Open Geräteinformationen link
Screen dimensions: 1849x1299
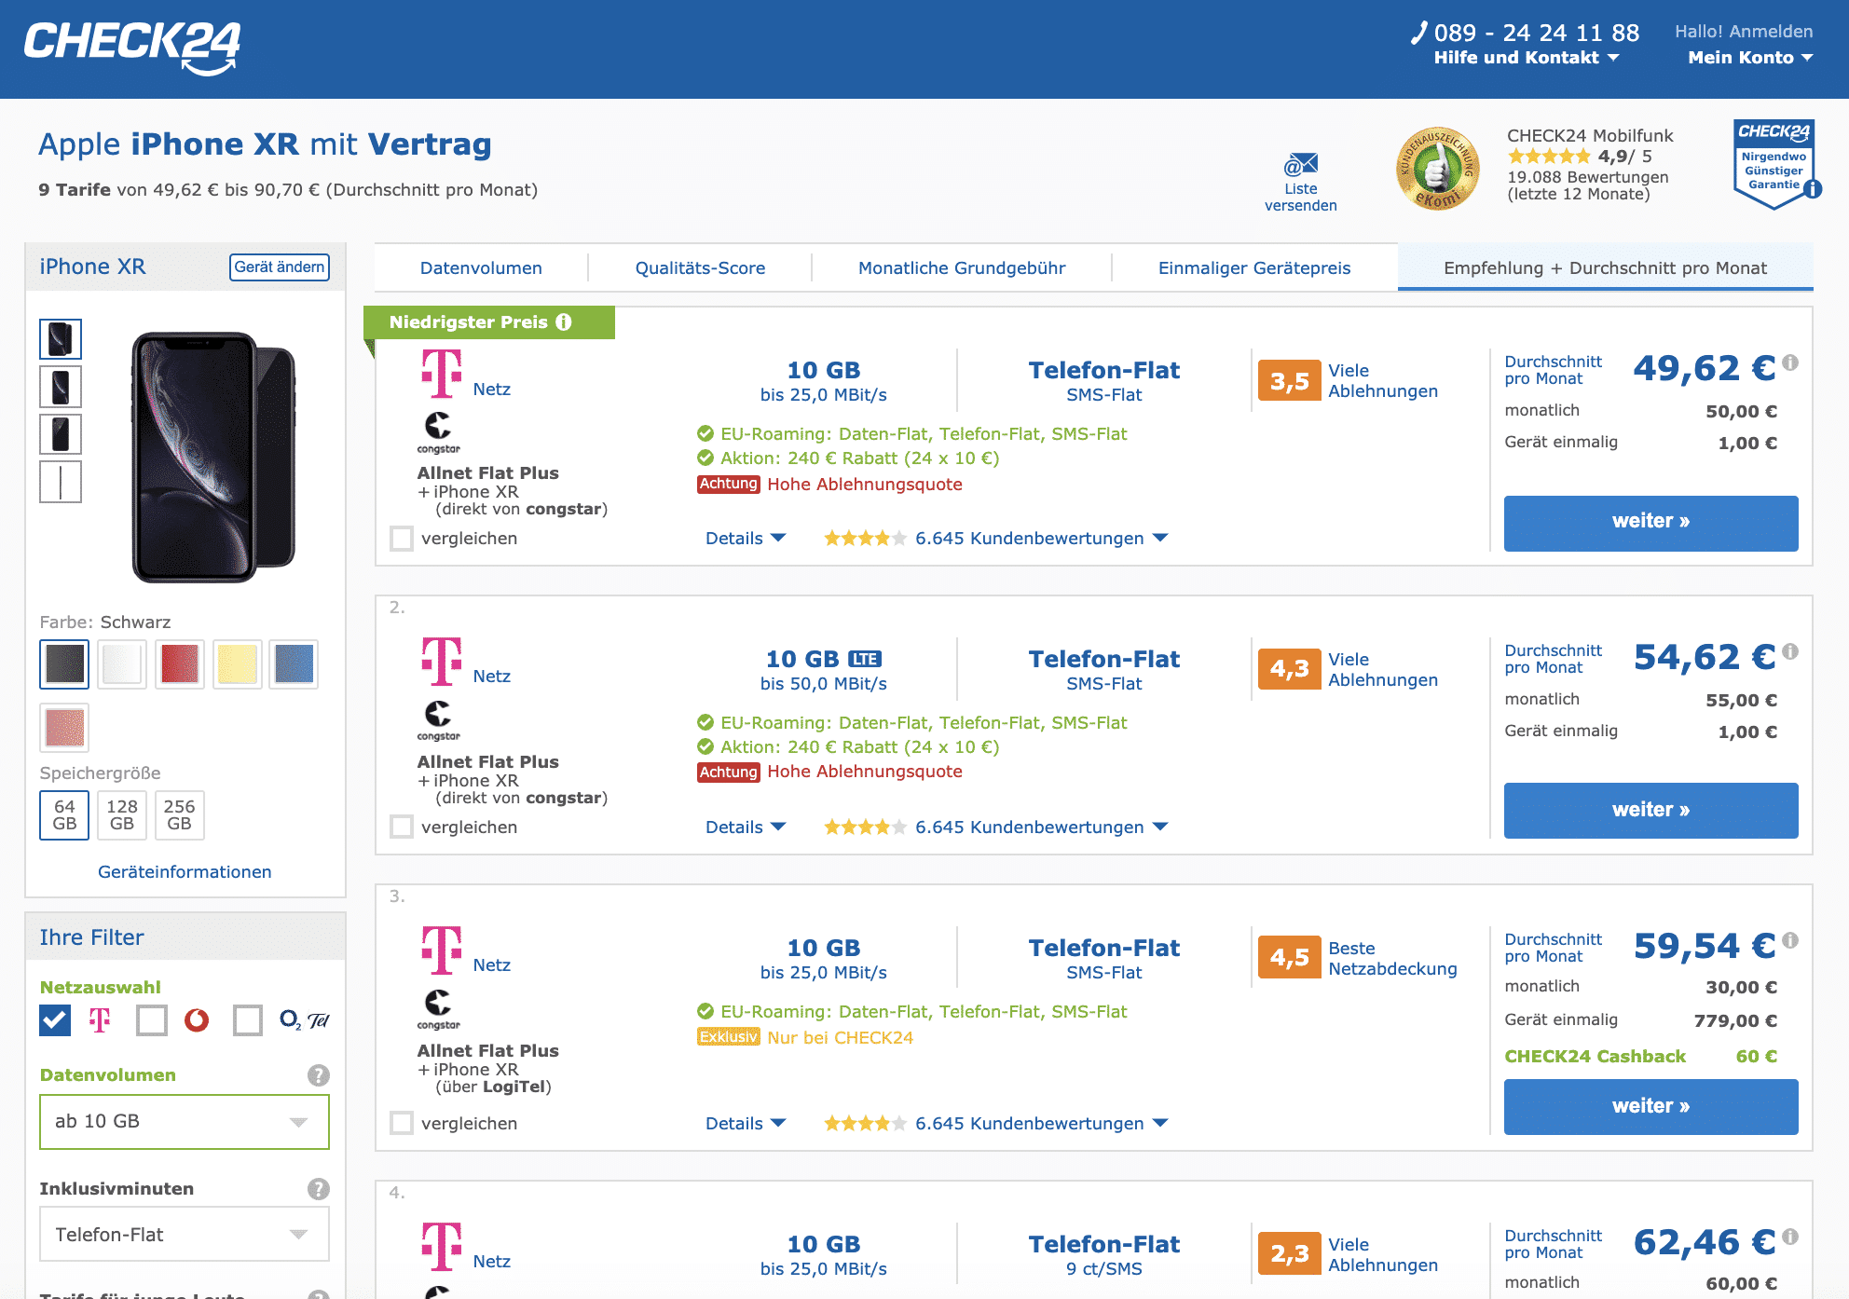185,872
